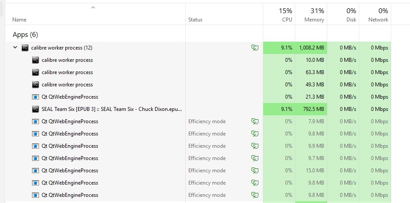Select the 792.5 MB memory cell

[312, 109]
